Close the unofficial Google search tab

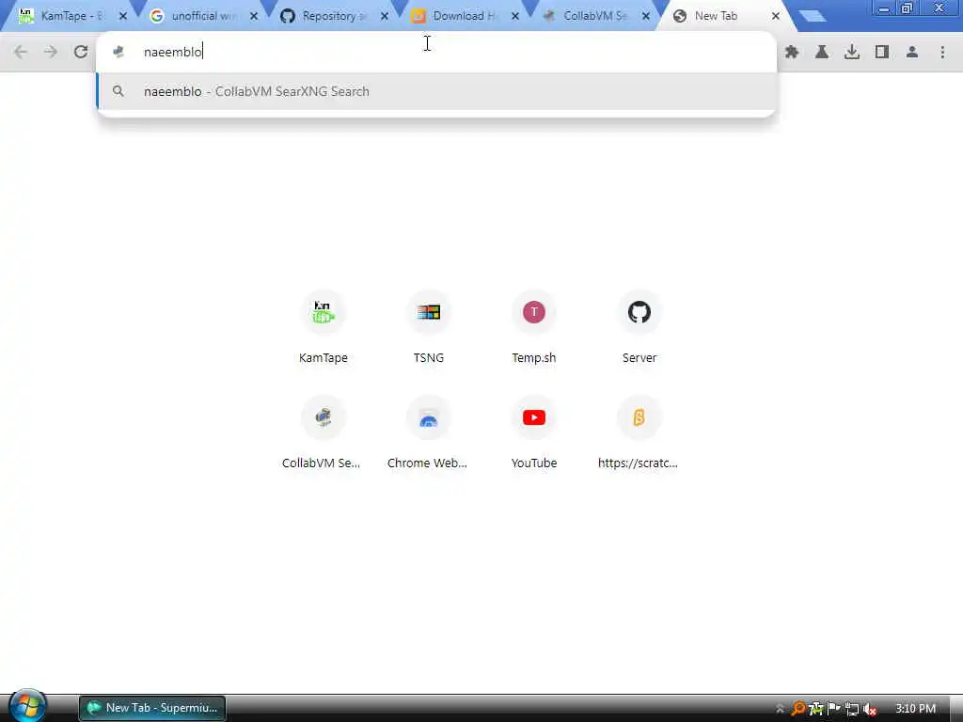(x=254, y=17)
